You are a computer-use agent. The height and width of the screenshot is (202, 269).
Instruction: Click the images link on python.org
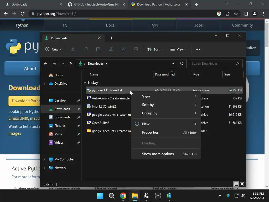(15, 133)
